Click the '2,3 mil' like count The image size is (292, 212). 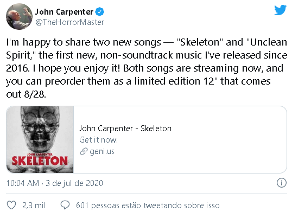[x=34, y=205]
